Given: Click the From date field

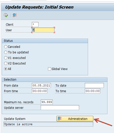Looking at the screenshot, I should click(41, 85).
